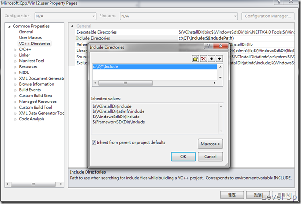Open the Macros>> panel

point(210,144)
